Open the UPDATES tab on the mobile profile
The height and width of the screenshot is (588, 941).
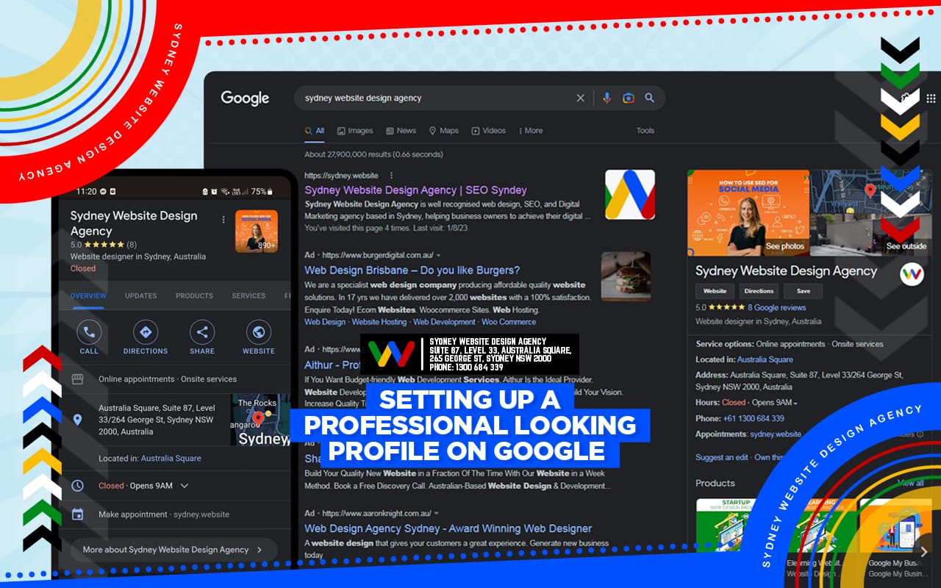(140, 295)
